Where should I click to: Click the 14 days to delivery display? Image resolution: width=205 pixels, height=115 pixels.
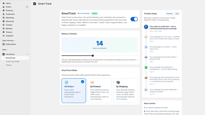click(x=100, y=45)
